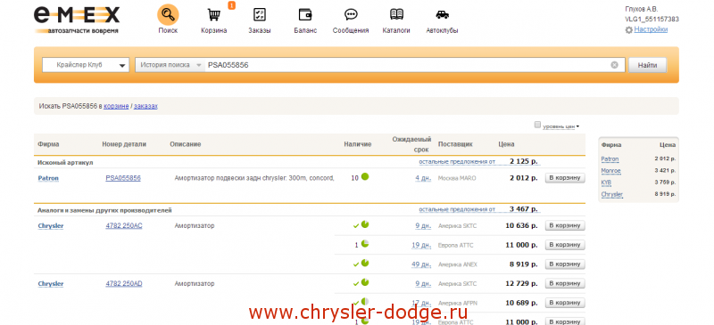714x325 pixels.
Task: Toggle the уровень цен checkbox
Action: (538, 125)
